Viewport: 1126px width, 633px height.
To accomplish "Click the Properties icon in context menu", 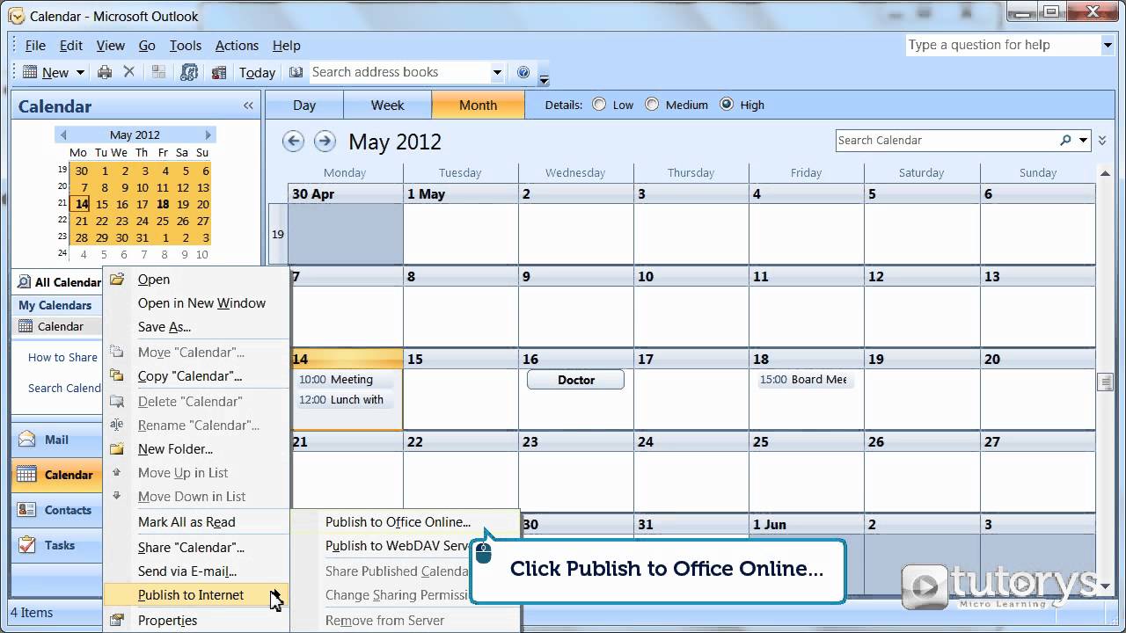I will (x=117, y=620).
